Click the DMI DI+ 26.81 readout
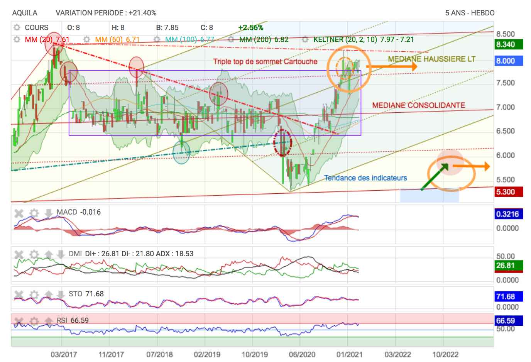This screenshot has width=531, height=362. click(x=103, y=254)
